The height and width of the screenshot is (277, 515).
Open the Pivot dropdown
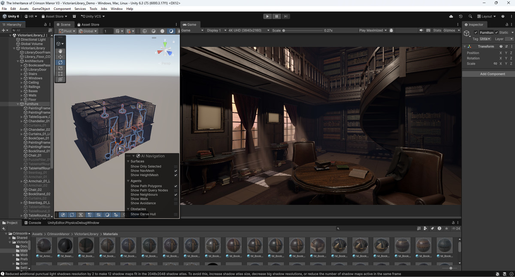(x=67, y=31)
